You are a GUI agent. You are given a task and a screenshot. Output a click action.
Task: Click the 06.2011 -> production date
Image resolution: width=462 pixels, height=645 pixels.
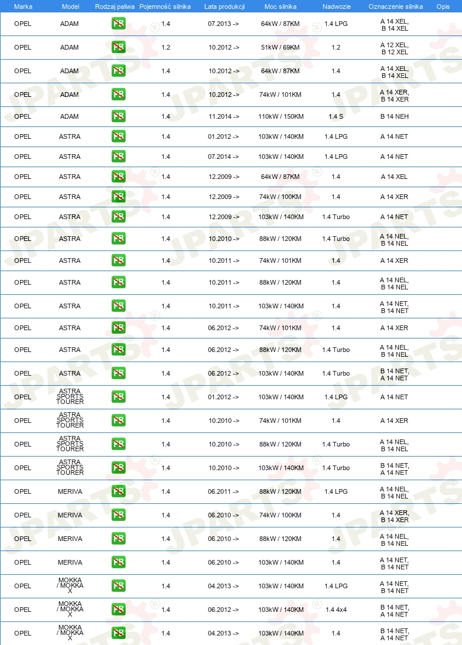(223, 491)
